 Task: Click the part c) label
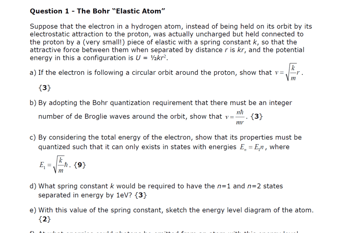pos(33,137)
